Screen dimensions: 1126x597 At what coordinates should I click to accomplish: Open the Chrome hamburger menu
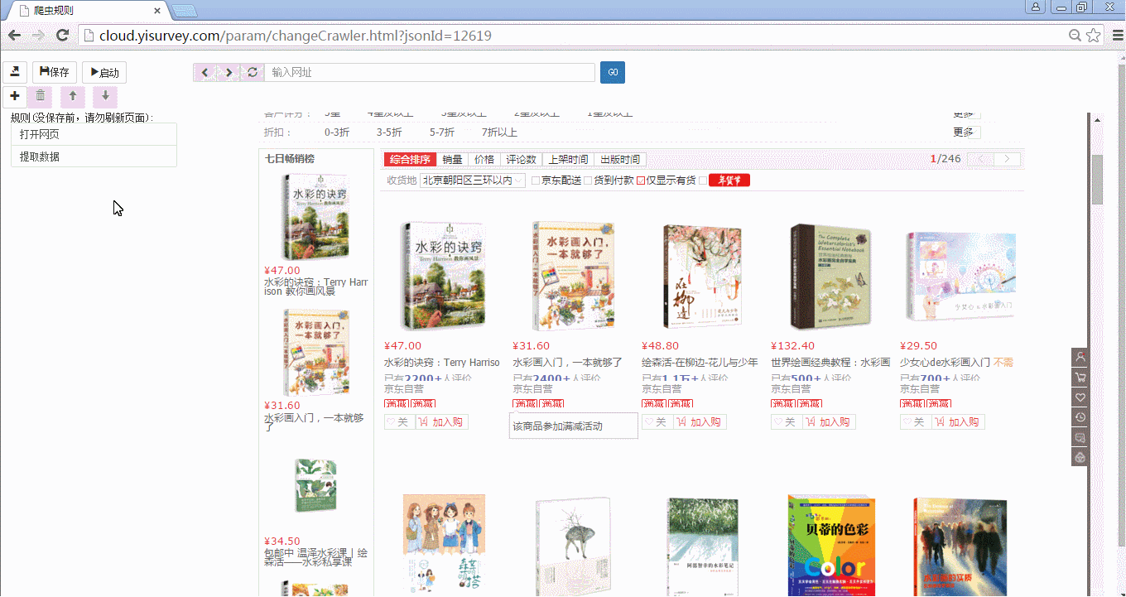tap(1116, 35)
